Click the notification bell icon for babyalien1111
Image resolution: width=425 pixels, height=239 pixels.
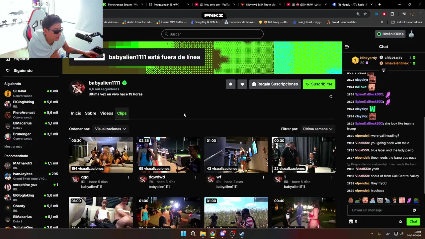[230, 84]
